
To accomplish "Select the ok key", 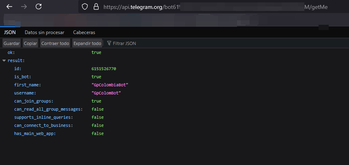I will pos(11,52).
